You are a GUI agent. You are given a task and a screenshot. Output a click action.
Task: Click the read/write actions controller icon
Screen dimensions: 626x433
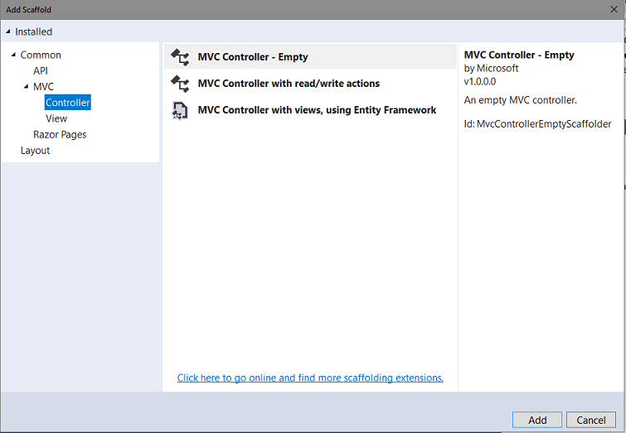180,84
